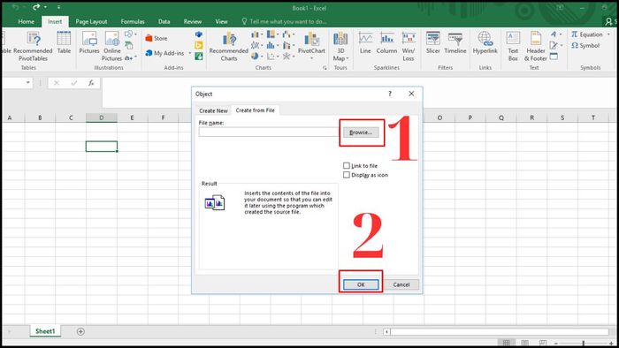Open Online Pictures in the ribbon

pos(112,46)
